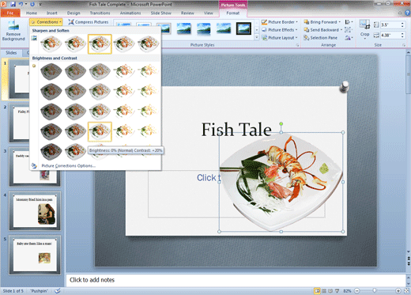The width and height of the screenshot is (411, 295).
Task: Click the Undo icon in title bar
Action: click(x=21, y=4)
